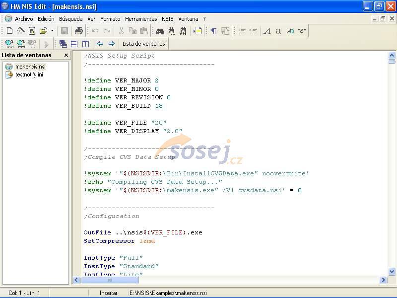Viewport: 397px width, 298px height.
Task: Convert selection to uppercase (A icon)
Action: (x=267, y=31)
